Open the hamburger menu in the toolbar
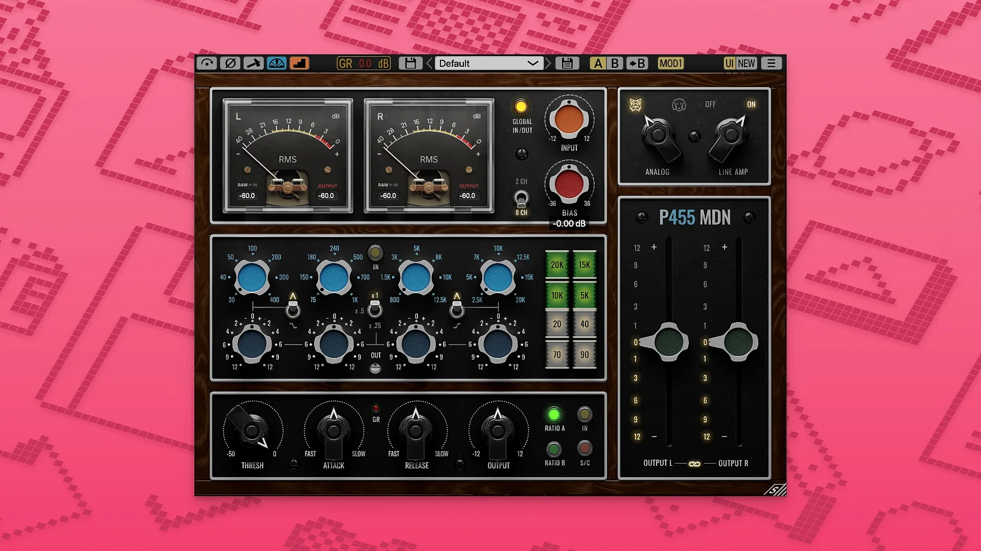Screen dimensions: 981x551 pyautogui.click(x=771, y=63)
